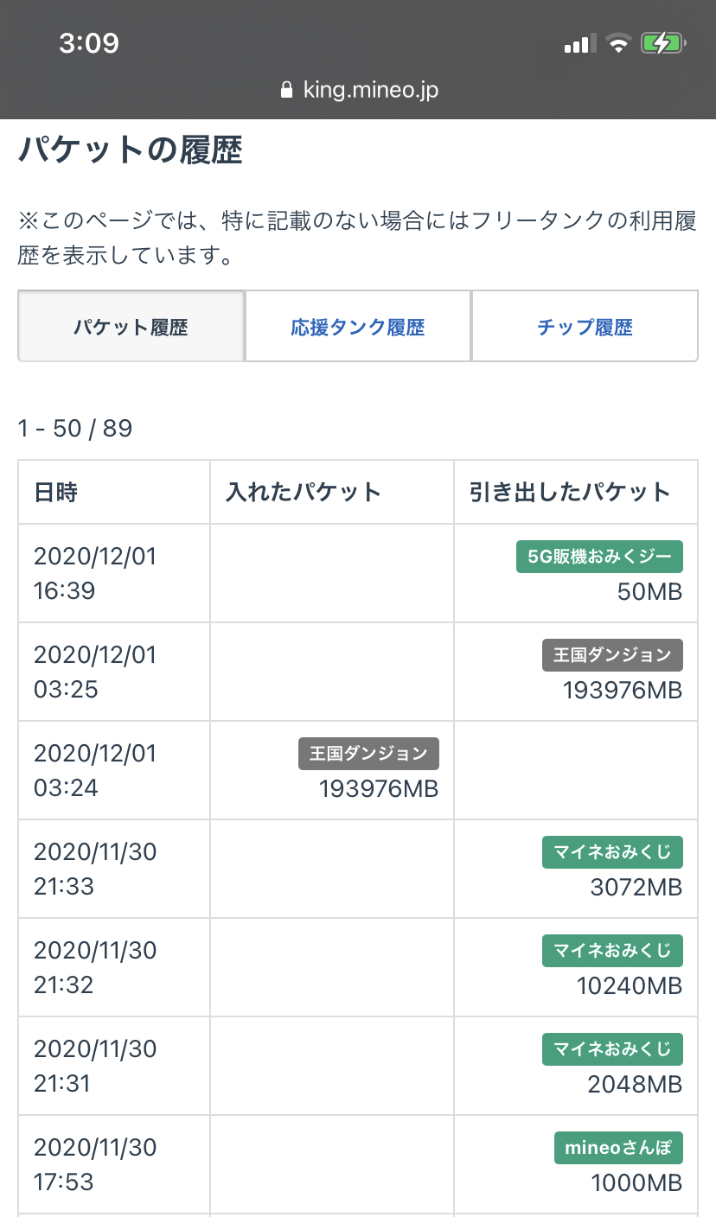Tap the マイネおみくじ badge above 3072MB
716x1217 pixels.
click(612, 852)
